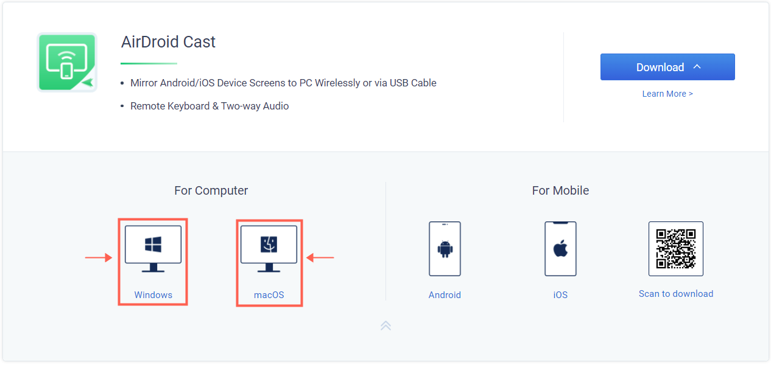The width and height of the screenshot is (771, 365).
Task: Open the Android download link text
Action: [445, 295]
